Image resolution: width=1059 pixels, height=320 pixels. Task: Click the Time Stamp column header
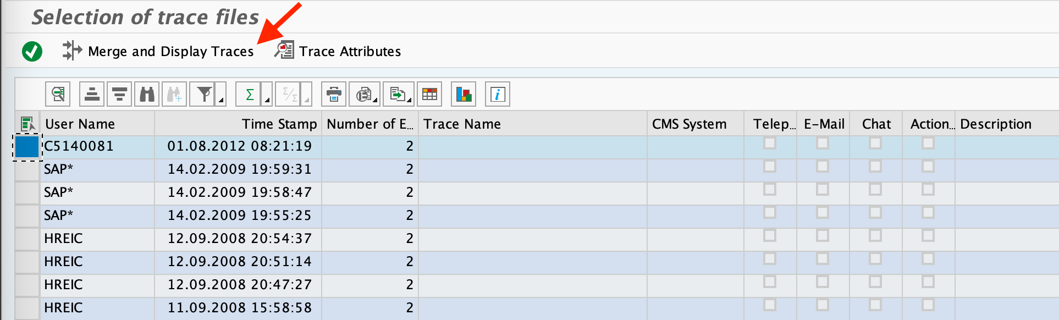pyautogui.click(x=279, y=124)
